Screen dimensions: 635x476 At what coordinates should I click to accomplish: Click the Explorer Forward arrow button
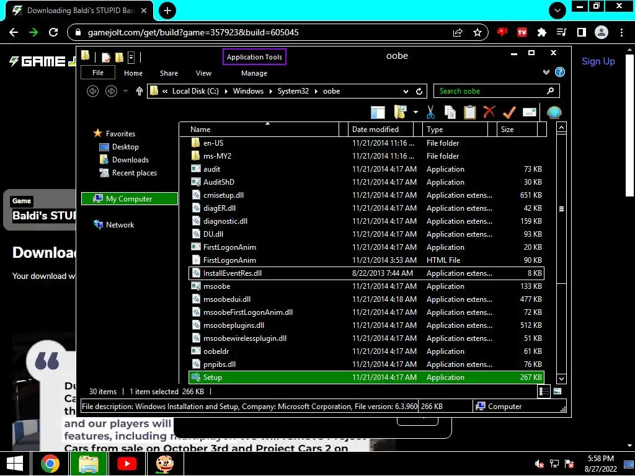111,91
